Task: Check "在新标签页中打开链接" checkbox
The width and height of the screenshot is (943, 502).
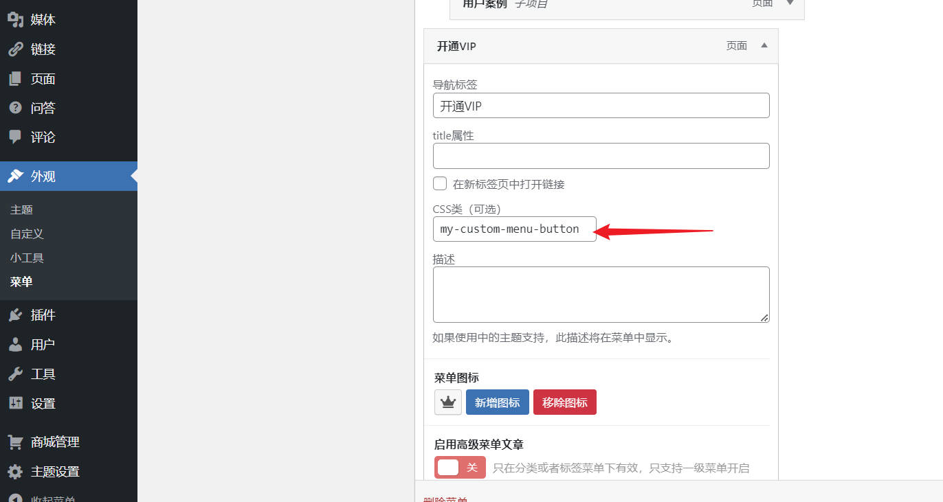Action: [x=440, y=183]
